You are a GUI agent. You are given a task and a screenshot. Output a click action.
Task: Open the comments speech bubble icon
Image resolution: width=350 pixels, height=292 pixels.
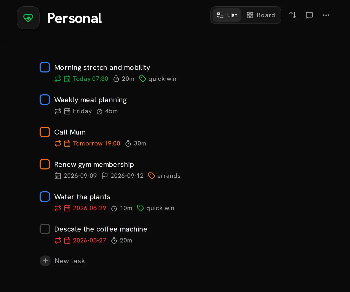click(309, 15)
